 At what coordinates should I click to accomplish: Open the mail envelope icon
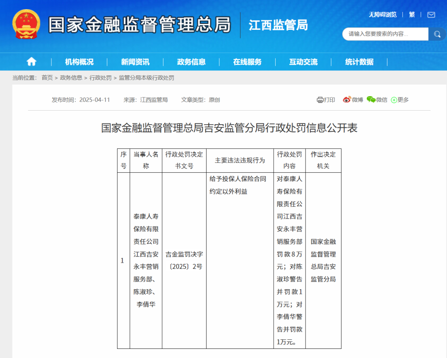[431, 15]
